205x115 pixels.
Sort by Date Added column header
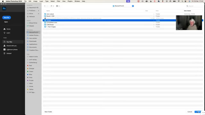[187, 11]
